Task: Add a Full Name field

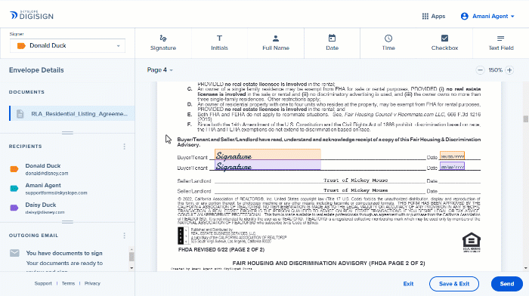Action: [x=276, y=43]
